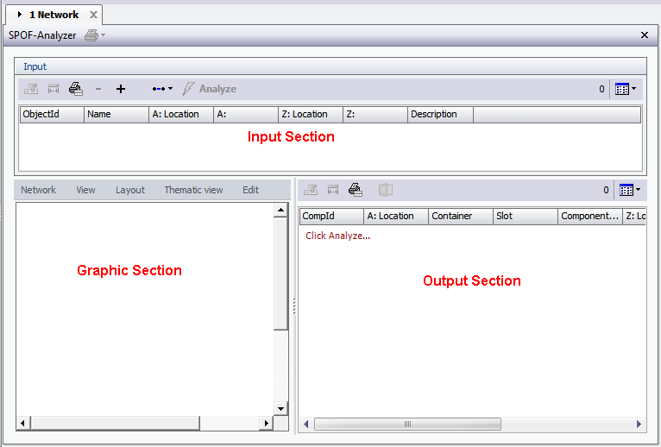Click the A: column header

tap(246, 115)
